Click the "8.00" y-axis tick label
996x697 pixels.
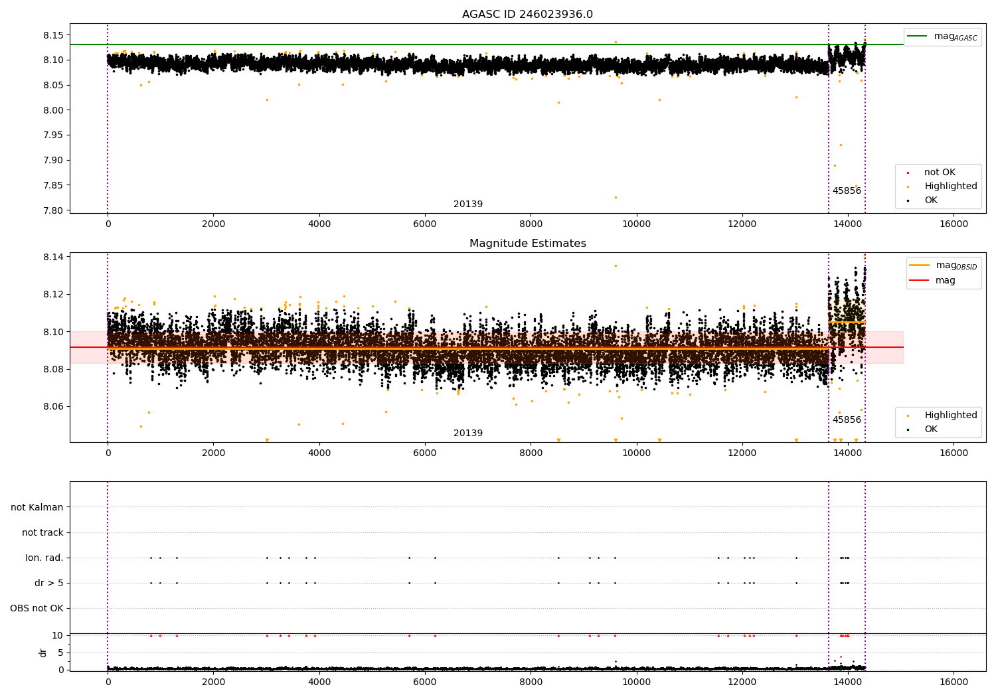click(x=52, y=111)
